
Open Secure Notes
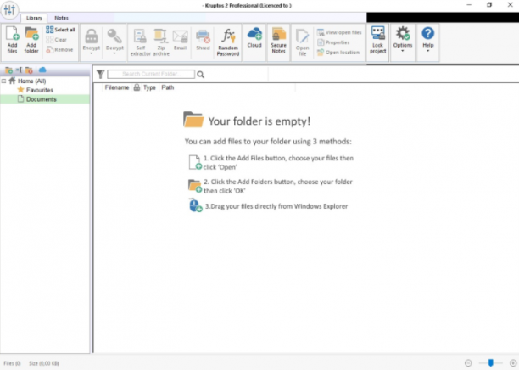[279, 40]
